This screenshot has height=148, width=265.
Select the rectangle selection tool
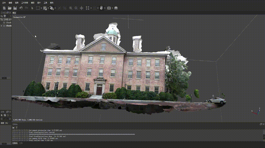(37, 8)
